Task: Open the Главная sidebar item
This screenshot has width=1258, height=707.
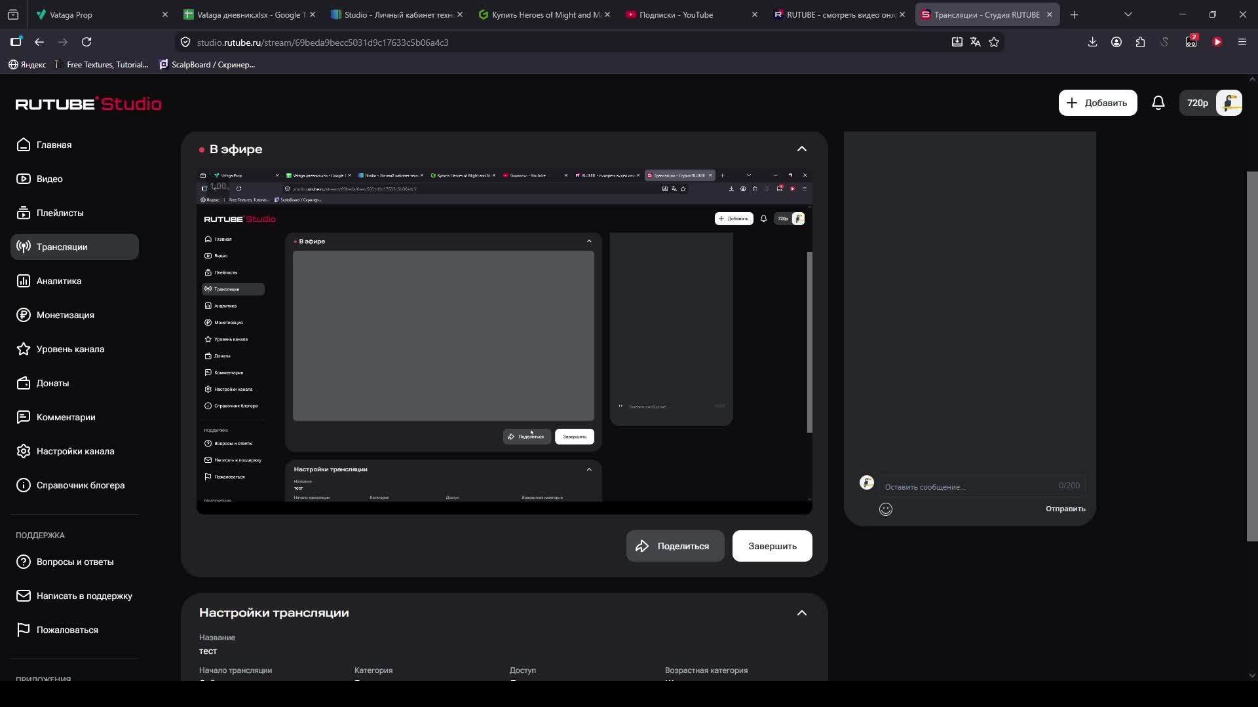Action: click(x=75, y=145)
